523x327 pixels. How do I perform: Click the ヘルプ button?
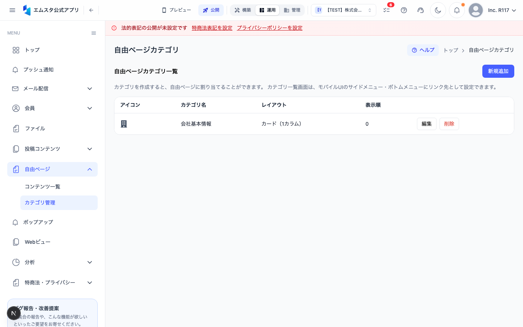[x=423, y=50]
